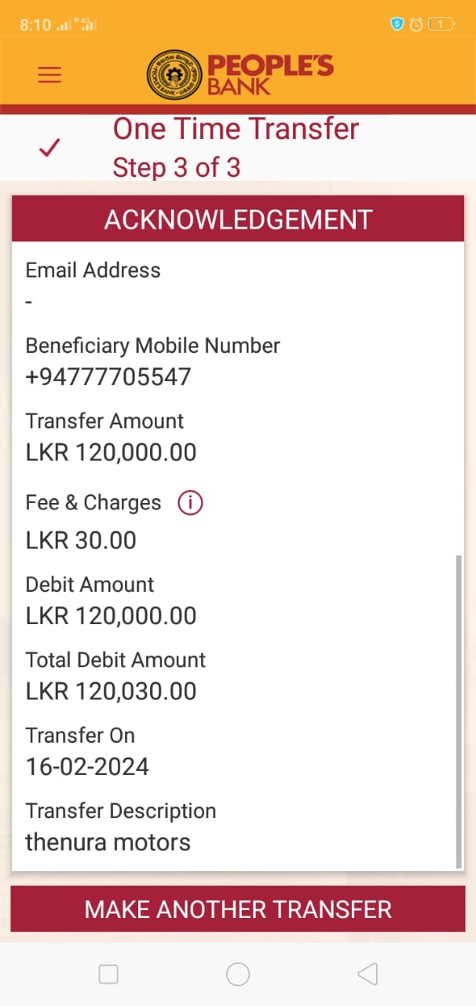Select the One Time Transfer title

tap(236, 129)
